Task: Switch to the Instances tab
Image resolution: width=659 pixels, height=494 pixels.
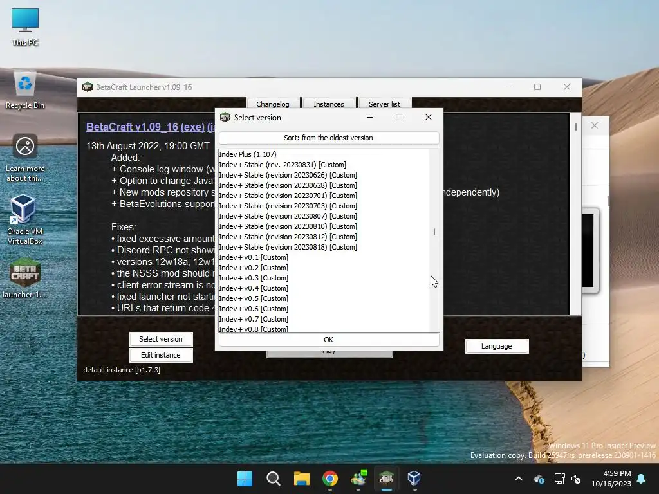Action: pyautogui.click(x=329, y=104)
